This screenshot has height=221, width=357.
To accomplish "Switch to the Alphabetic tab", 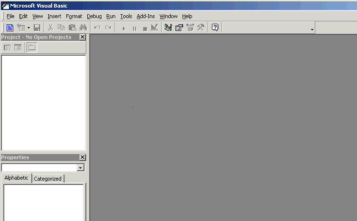I will click(x=17, y=178).
